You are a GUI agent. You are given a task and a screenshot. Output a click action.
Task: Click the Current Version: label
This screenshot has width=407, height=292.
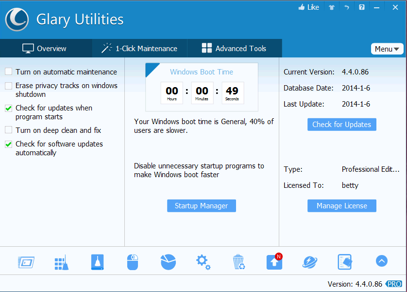tap(309, 72)
